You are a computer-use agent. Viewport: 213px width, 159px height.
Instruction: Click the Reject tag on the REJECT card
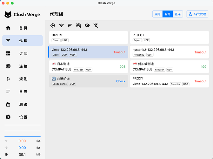137,40
